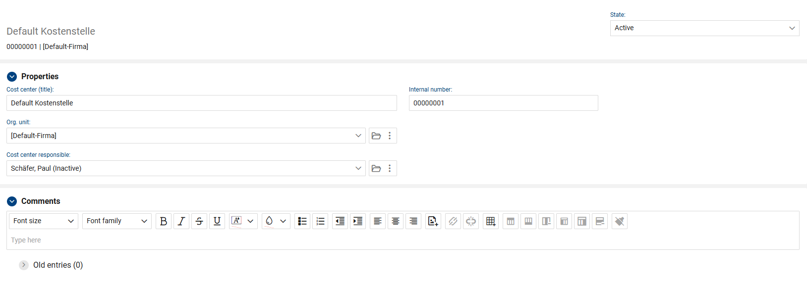
Task: Click the delete row table icon
Action: pos(600,221)
